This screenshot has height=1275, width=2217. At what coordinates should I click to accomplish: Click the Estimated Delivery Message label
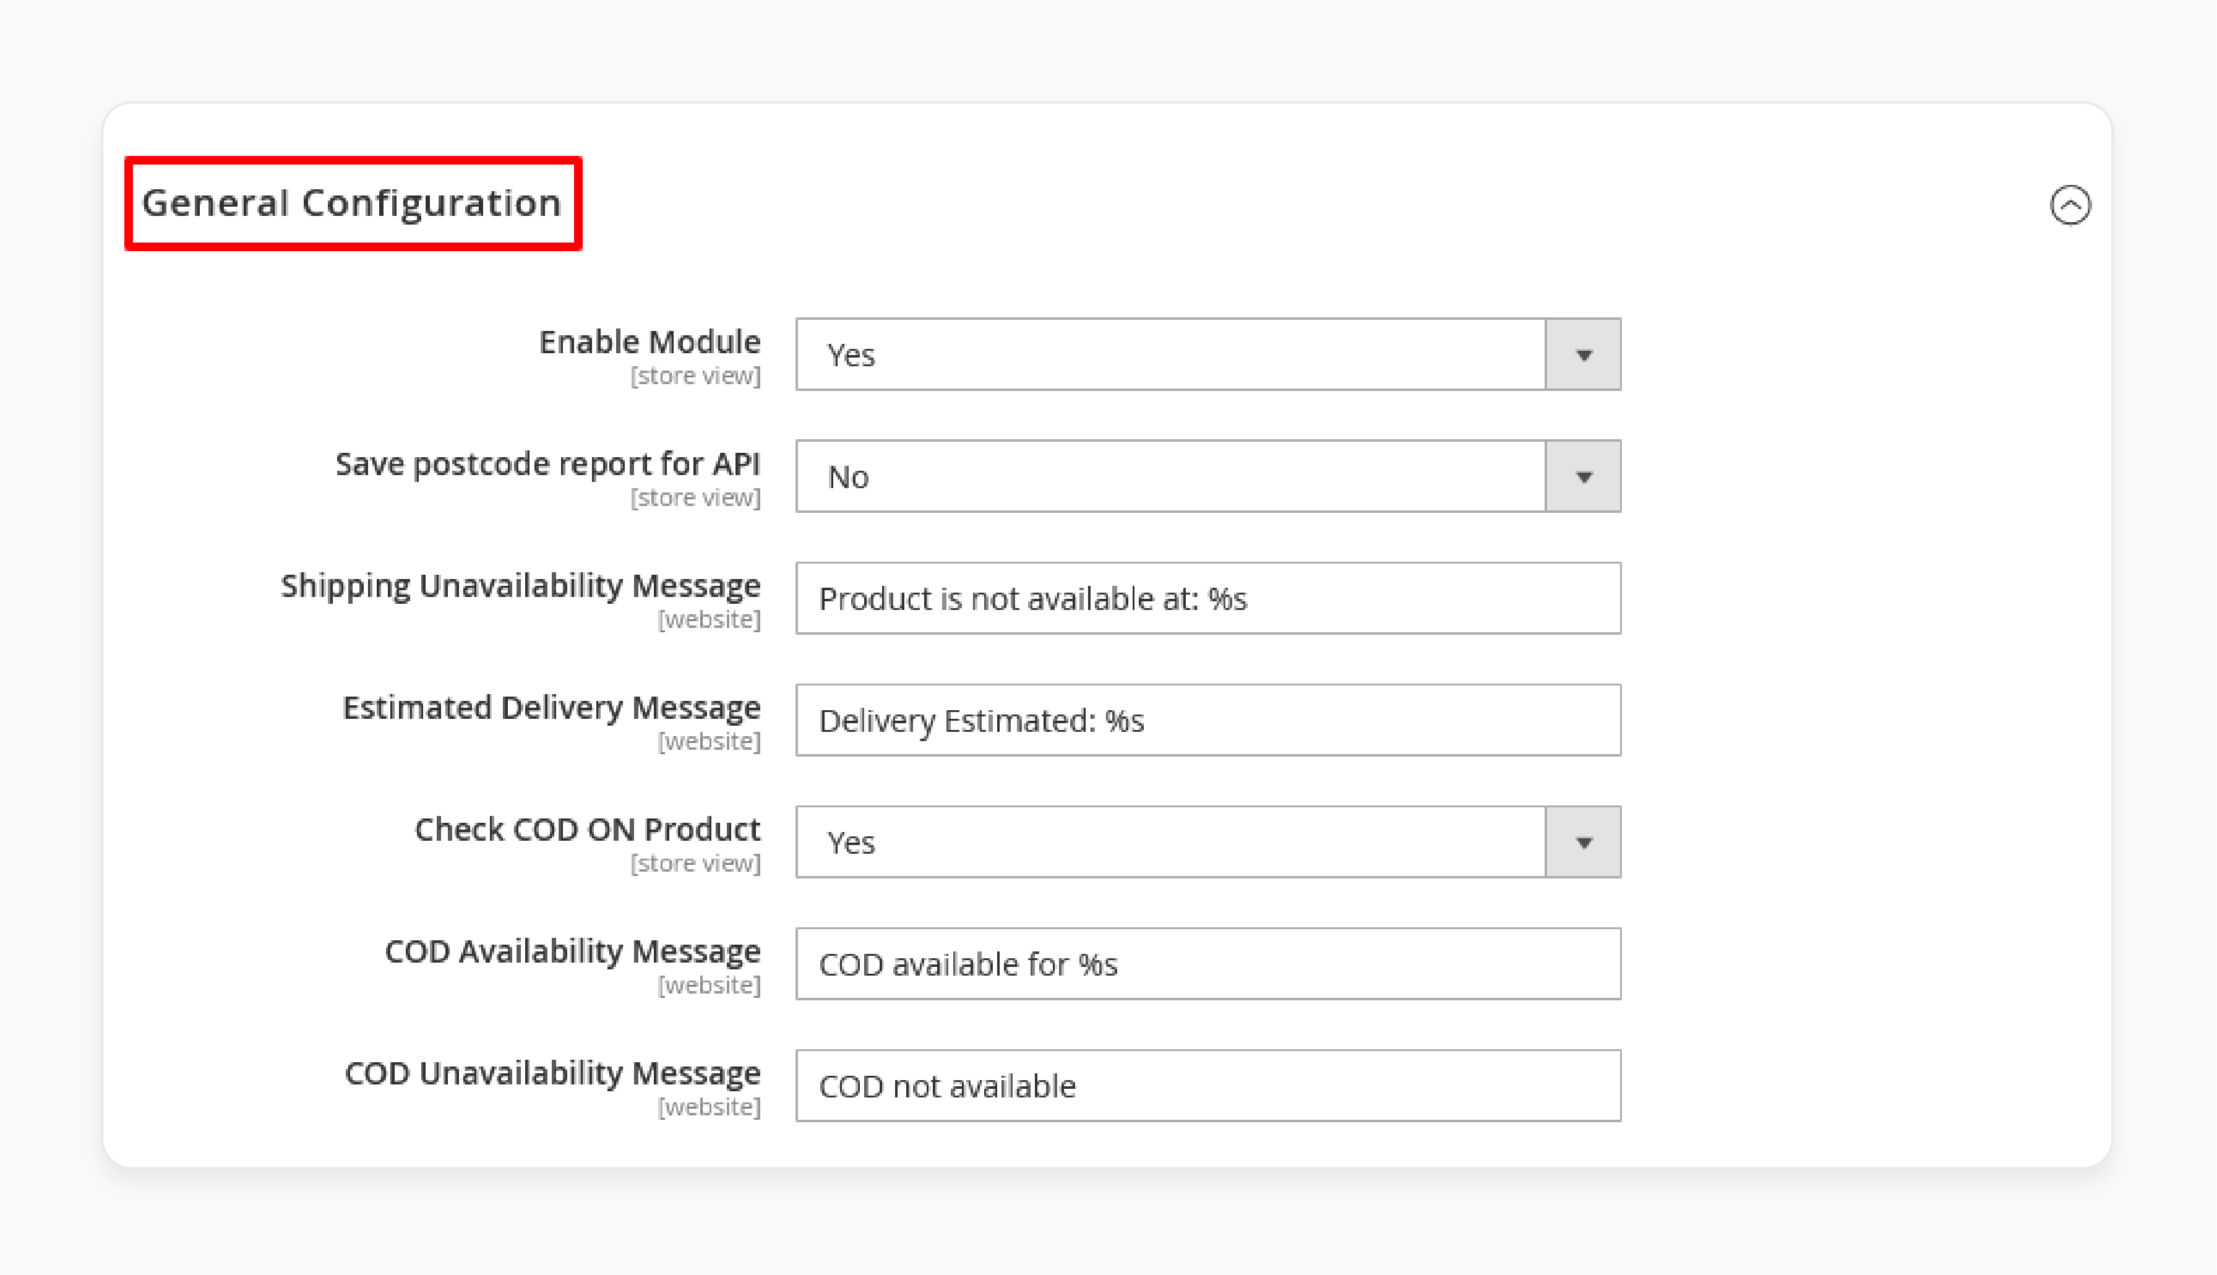click(x=552, y=708)
